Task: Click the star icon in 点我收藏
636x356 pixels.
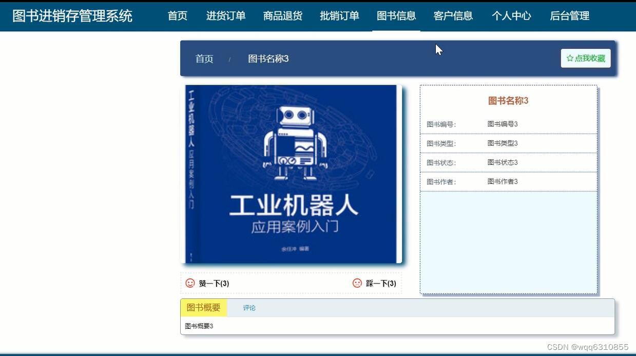Action: click(x=570, y=58)
